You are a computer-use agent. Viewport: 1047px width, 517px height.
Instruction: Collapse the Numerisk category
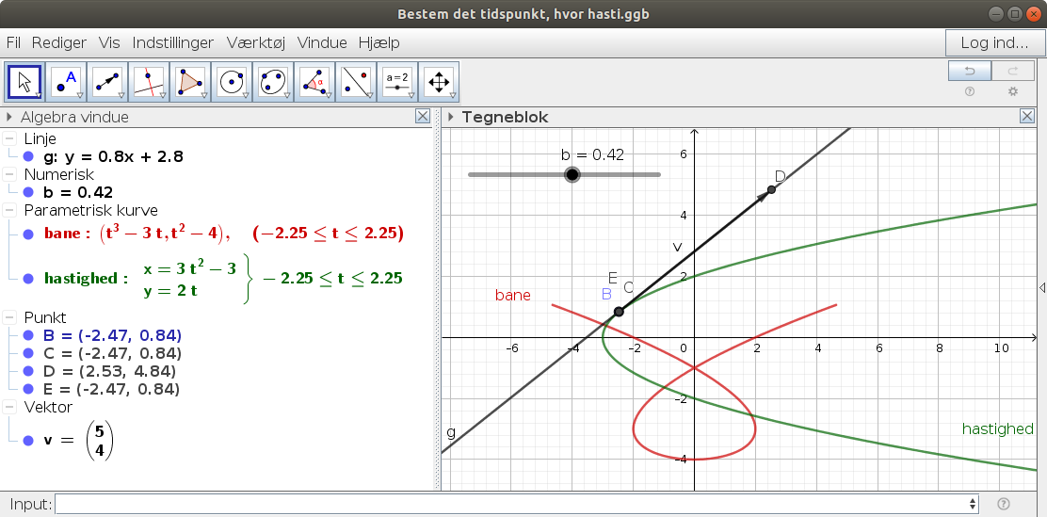pyautogui.click(x=9, y=174)
